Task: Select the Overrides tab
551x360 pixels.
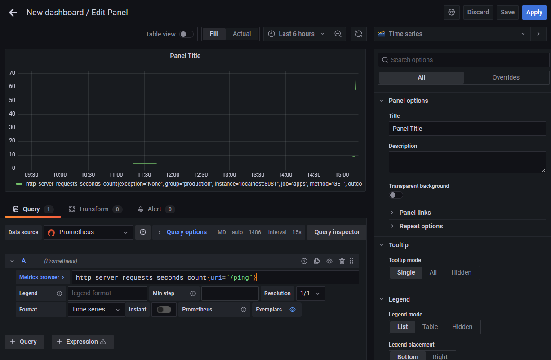Action: 506,77
